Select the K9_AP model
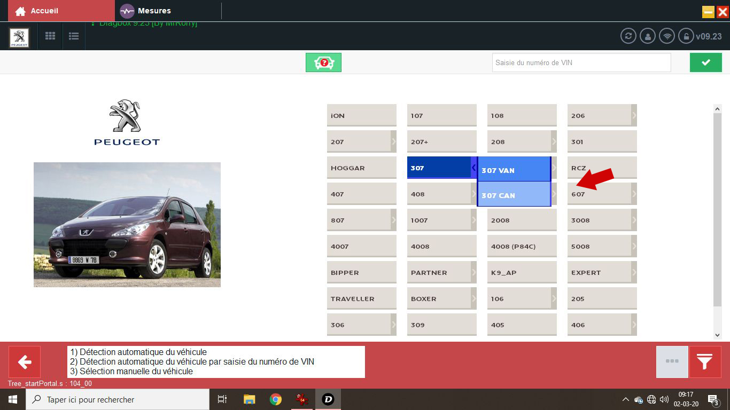The width and height of the screenshot is (730, 410). tap(522, 272)
